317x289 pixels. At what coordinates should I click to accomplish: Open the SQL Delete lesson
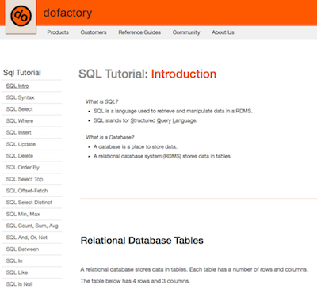(x=20, y=156)
